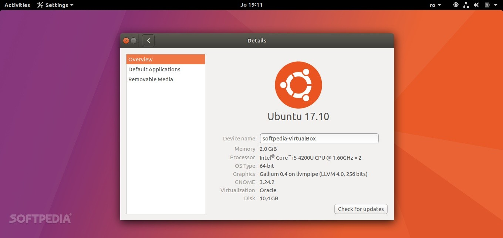This screenshot has height=238, width=503.
Task: Open the clock showing Jo 19:11
Action: (251, 5)
